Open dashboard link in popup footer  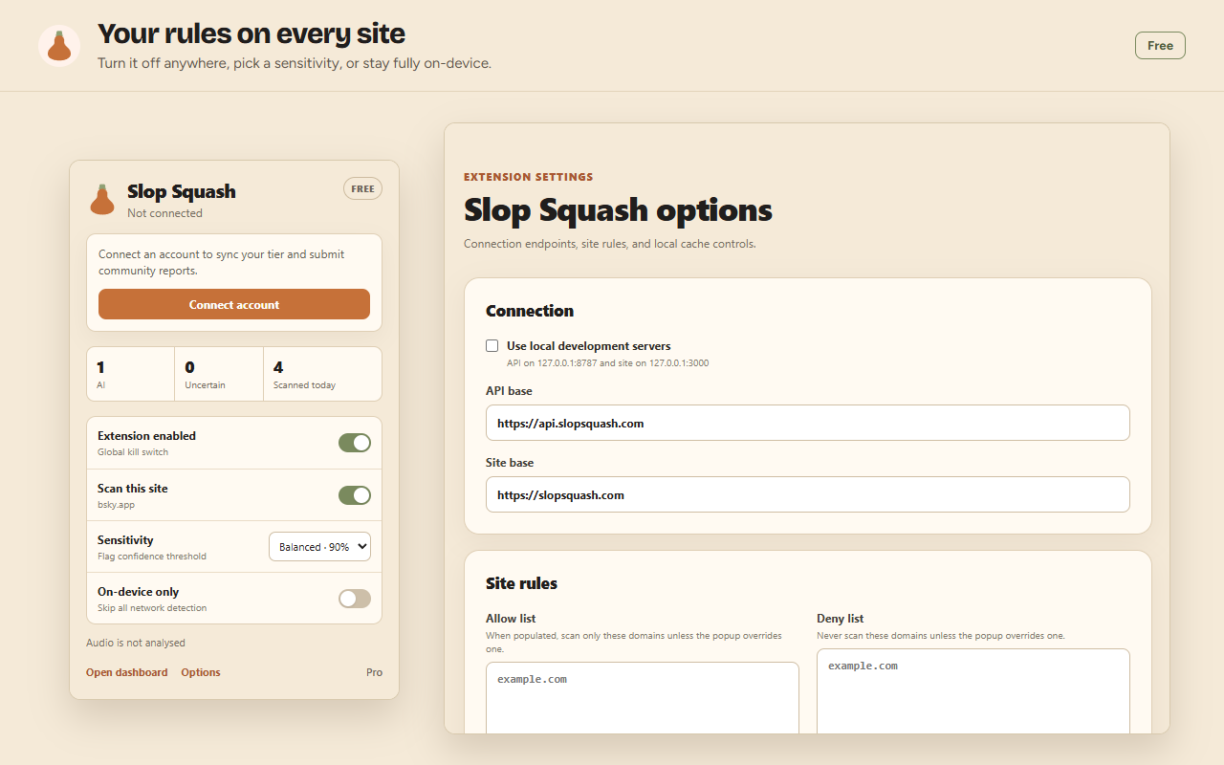(x=126, y=672)
